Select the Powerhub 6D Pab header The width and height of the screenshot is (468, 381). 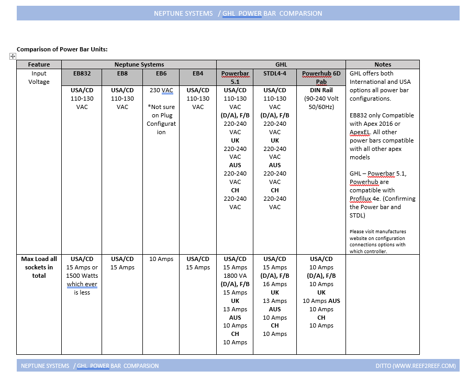(321, 78)
